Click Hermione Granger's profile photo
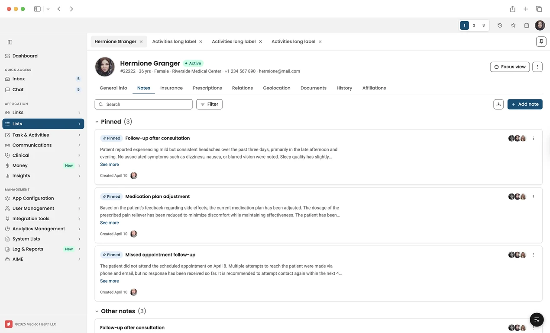Screen dimensions: 550x333 pos(105,67)
